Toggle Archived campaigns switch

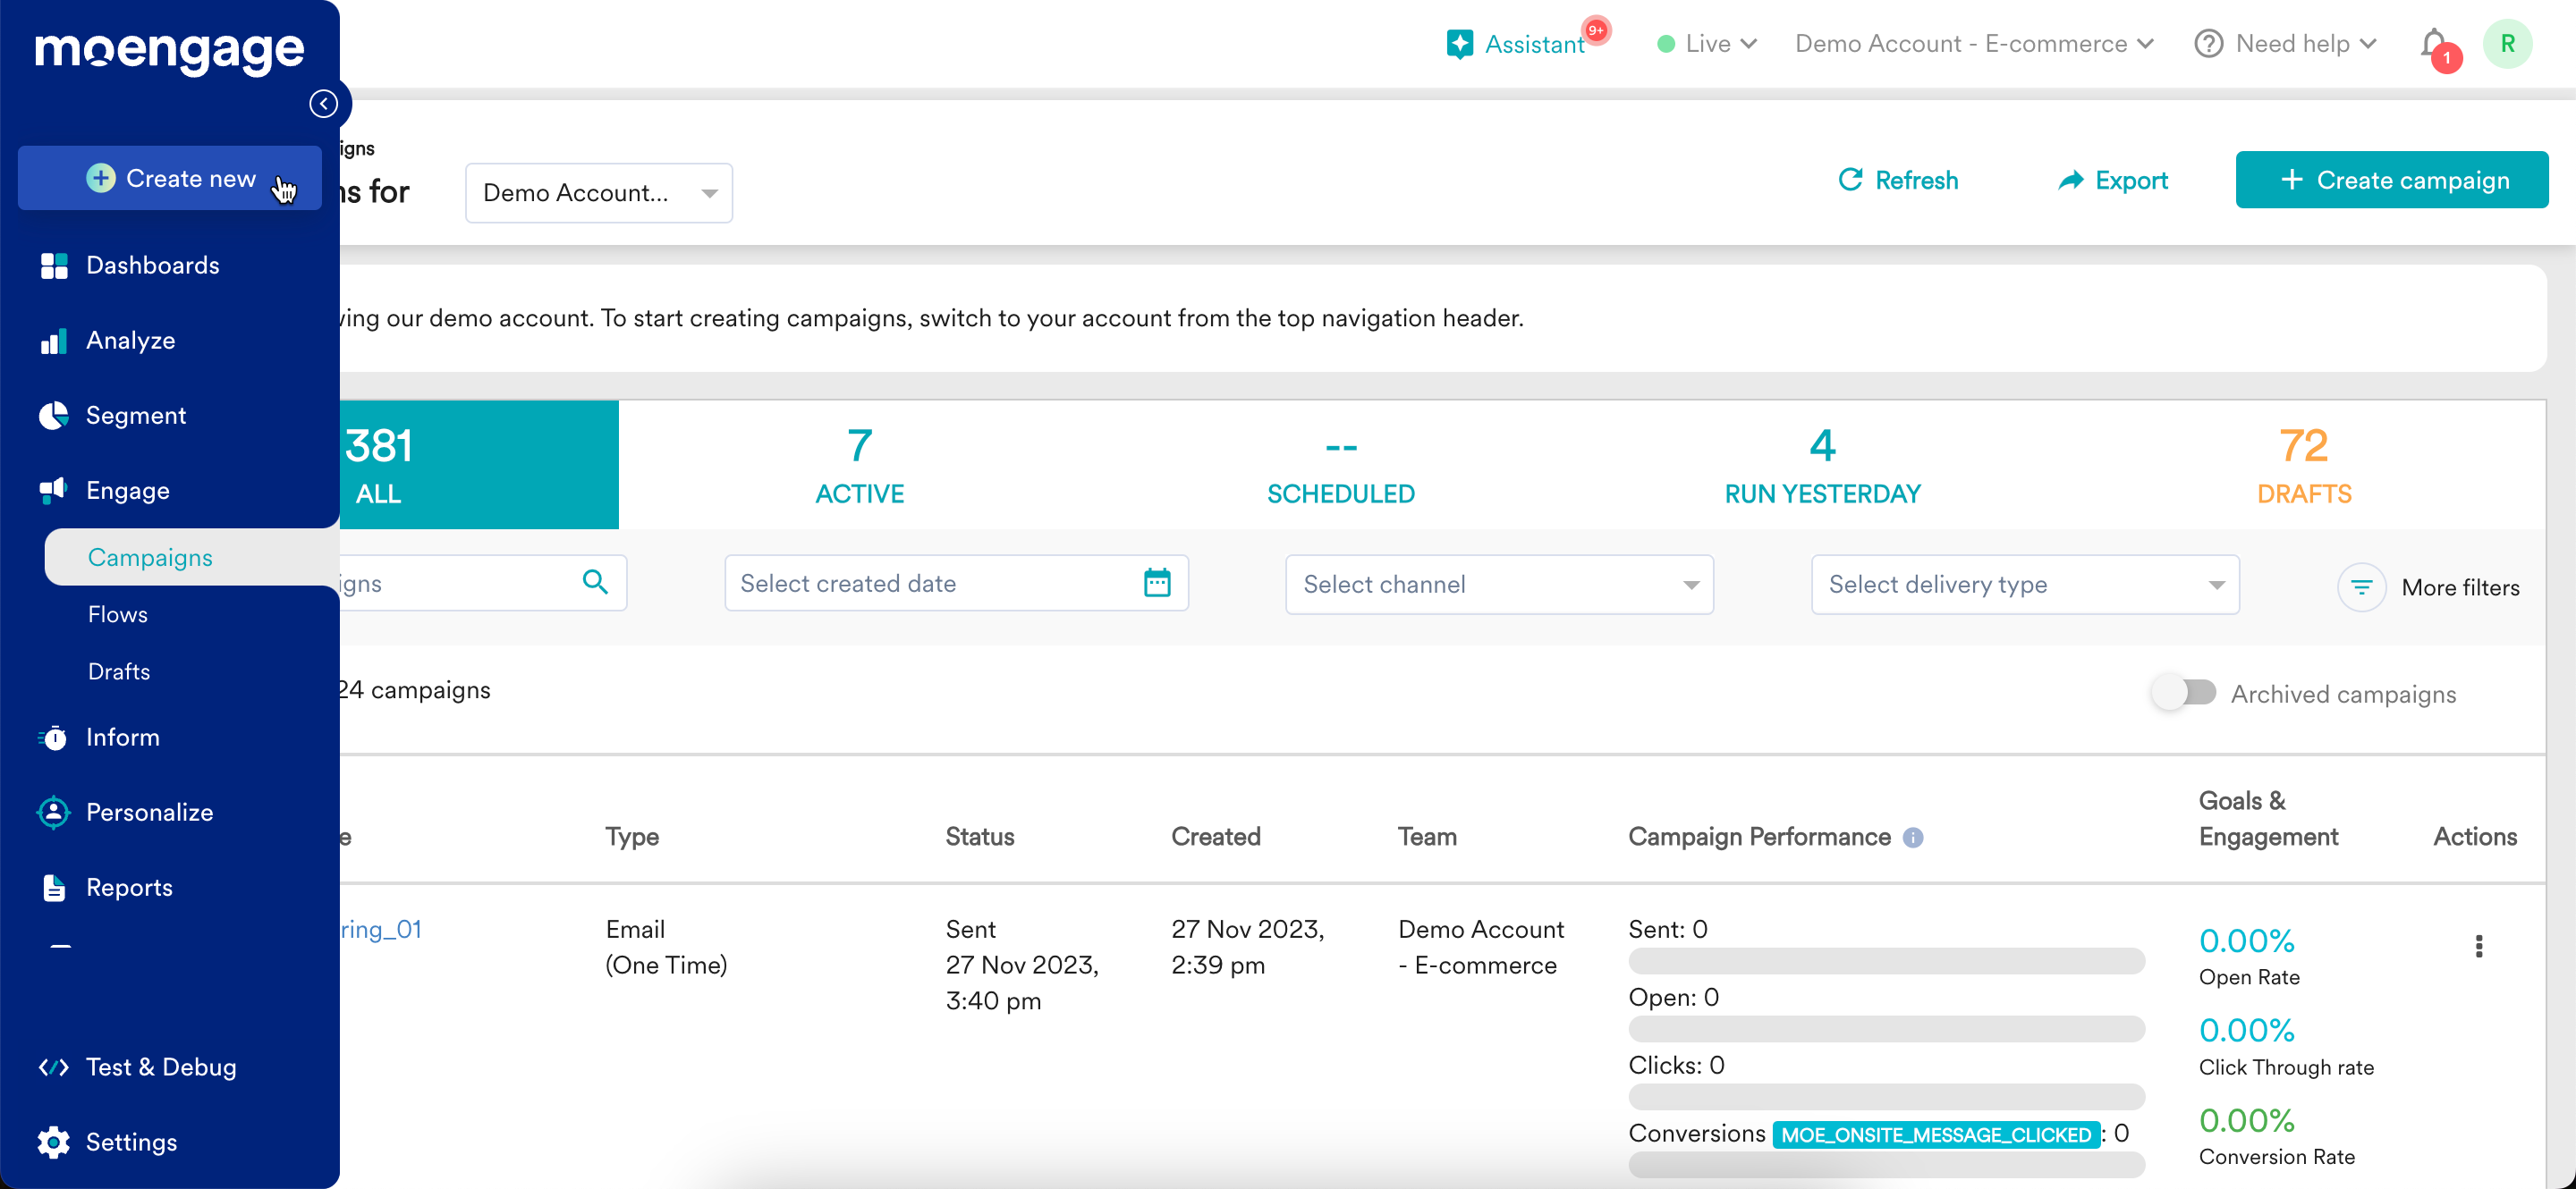(x=2184, y=693)
